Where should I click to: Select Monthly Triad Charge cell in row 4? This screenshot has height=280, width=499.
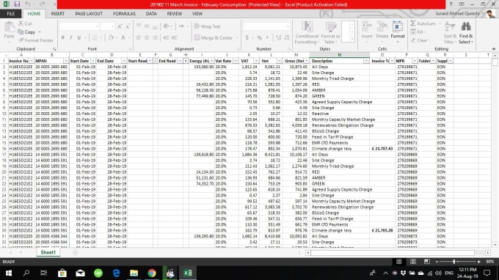pyautogui.click(x=339, y=78)
